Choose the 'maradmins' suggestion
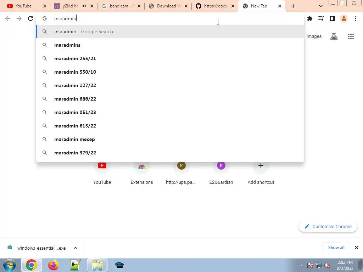 point(170,45)
